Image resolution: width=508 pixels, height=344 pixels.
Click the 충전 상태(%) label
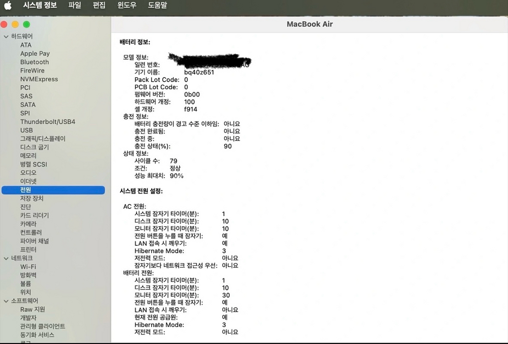tap(152, 146)
